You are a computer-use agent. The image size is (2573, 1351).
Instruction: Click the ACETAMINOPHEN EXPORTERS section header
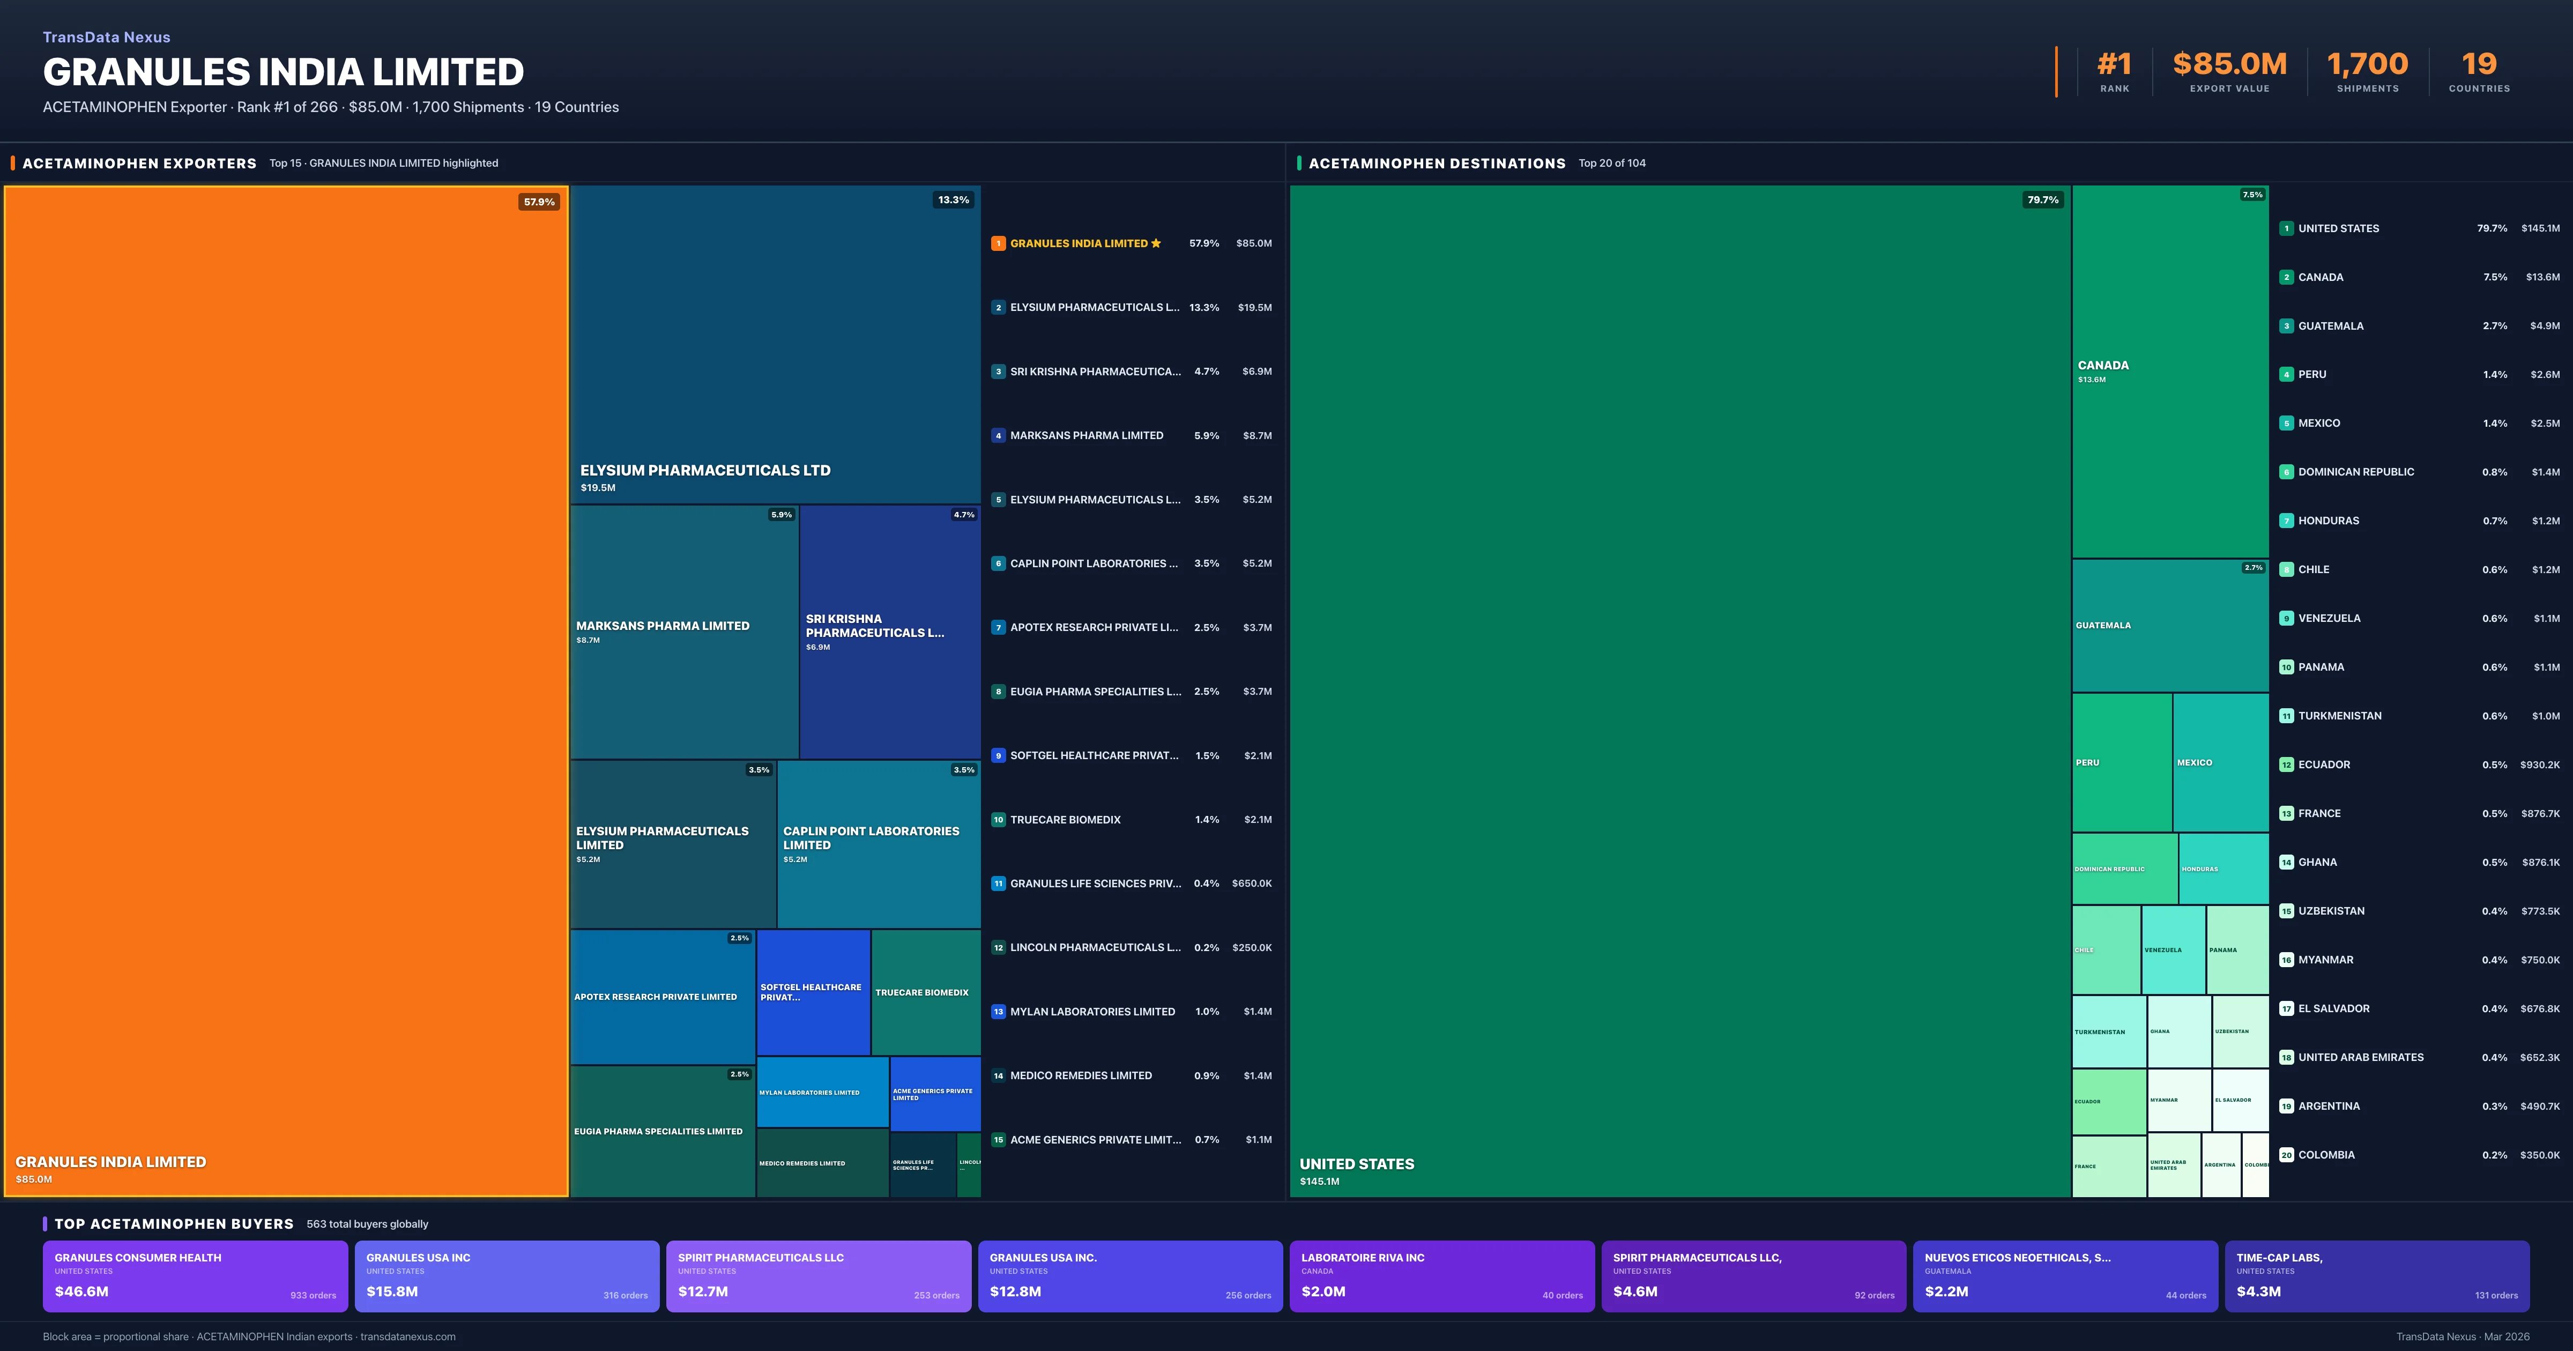click(140, 163)
